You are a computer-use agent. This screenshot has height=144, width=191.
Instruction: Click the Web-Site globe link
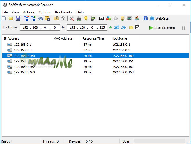[x=159, y=18]
